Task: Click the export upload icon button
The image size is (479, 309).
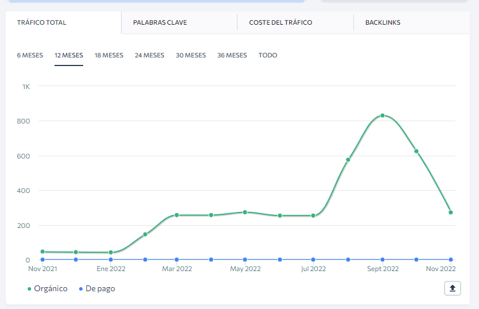Action: (453, 288)
